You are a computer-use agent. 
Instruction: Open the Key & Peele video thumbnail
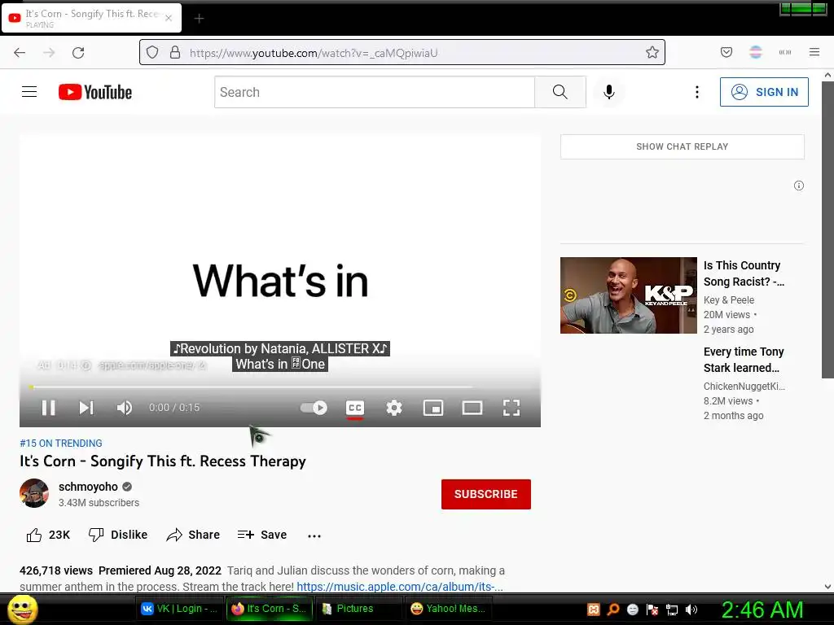628,295
